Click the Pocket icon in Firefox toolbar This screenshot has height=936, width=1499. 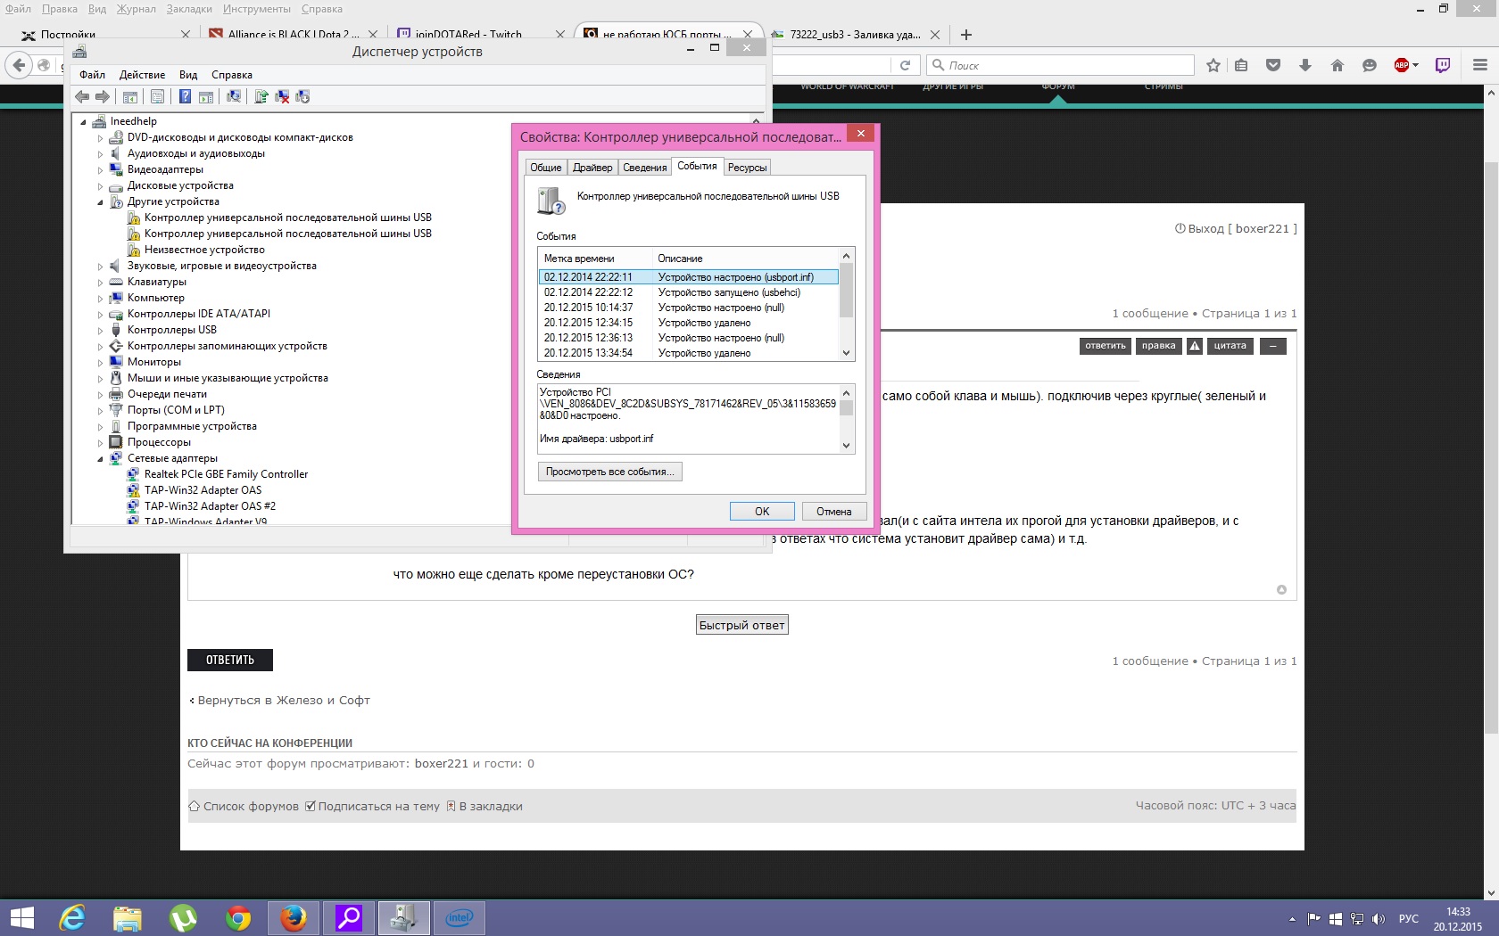pyautogui.click(x=1273, y=65)
